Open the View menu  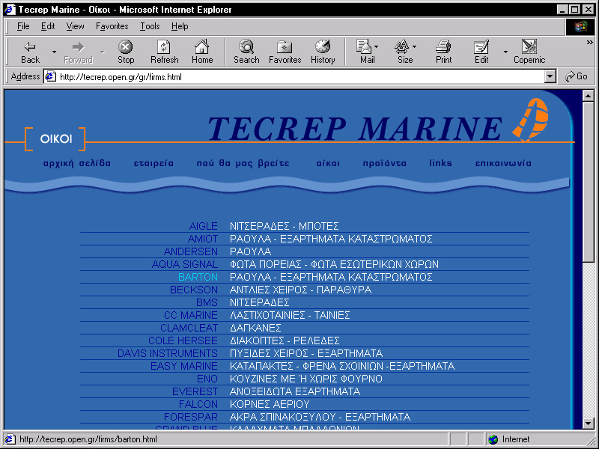click(x=75, y=26)
